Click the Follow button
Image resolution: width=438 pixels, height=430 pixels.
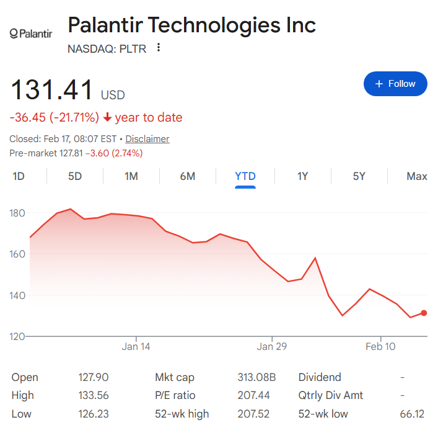(395, 84)
